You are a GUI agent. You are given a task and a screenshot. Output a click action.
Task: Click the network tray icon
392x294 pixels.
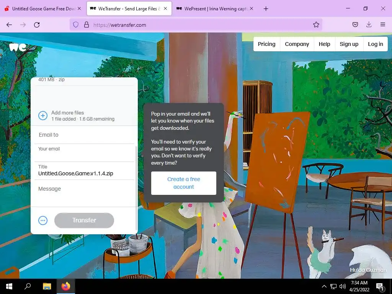point(333,286)
